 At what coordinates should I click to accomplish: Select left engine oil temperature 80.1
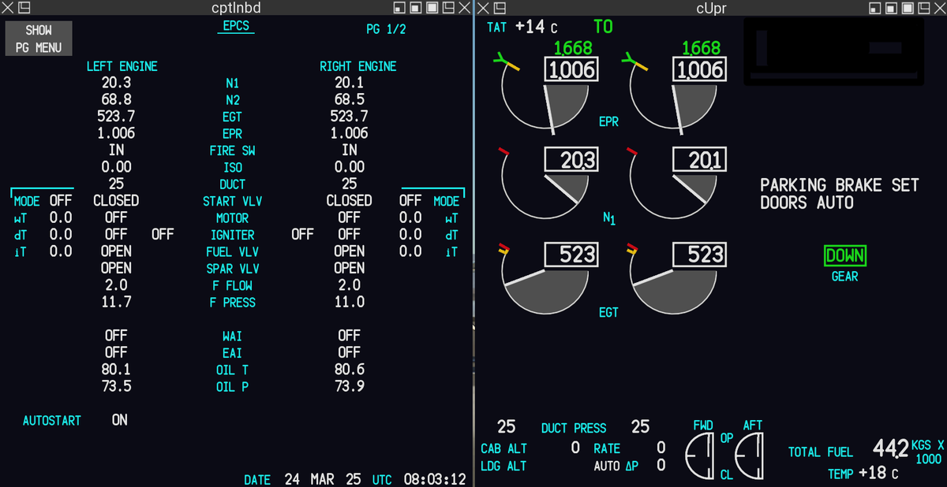click(116, 370)
